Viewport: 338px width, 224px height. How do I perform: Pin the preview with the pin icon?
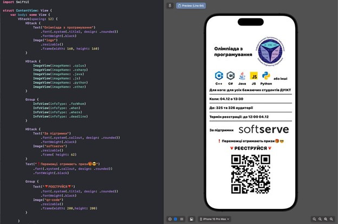click(170, 5)
